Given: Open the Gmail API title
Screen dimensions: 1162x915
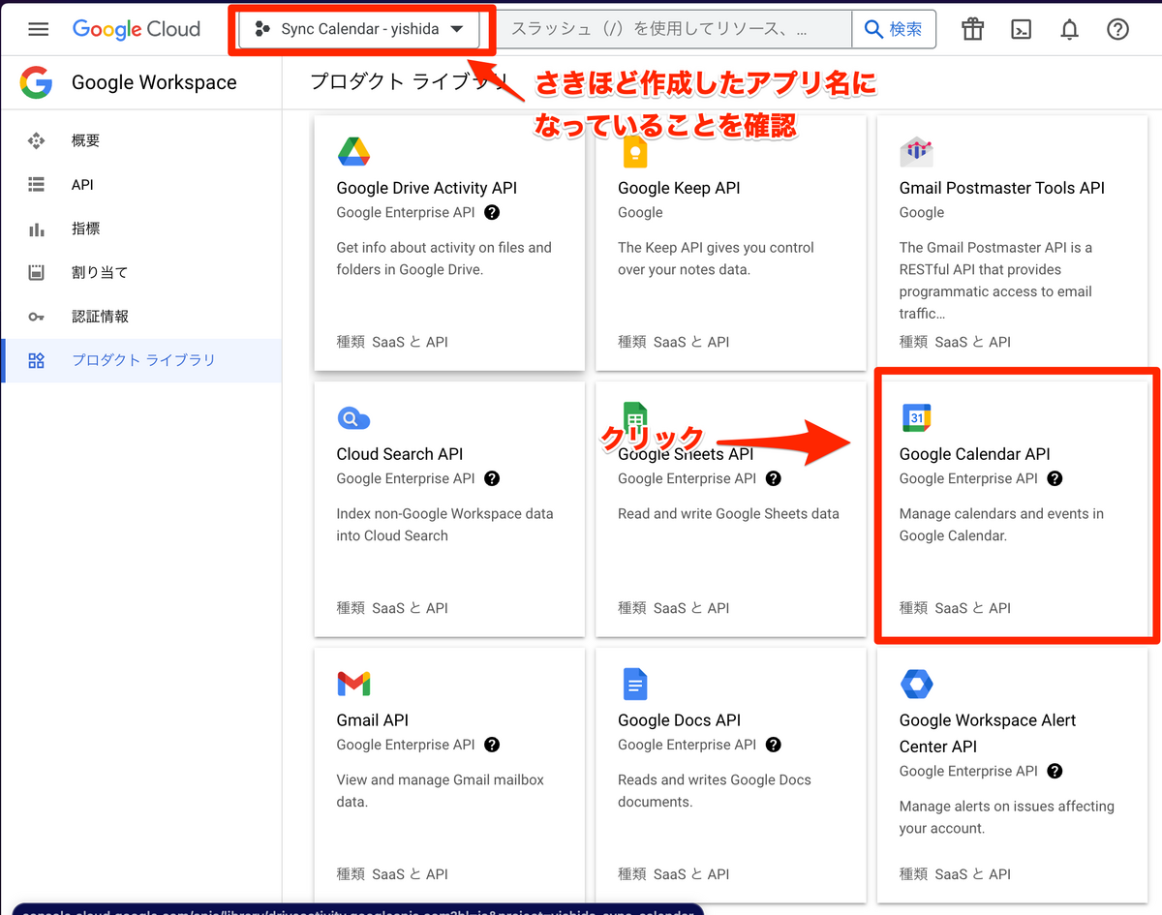Looking at the screenshot, I should coord(373,720).
